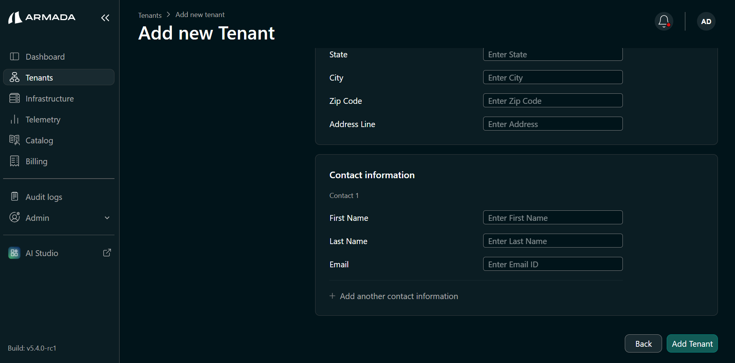Open the notifications bell
The image size is (735, 363).
pyautogui.click(x=664, y=21)
